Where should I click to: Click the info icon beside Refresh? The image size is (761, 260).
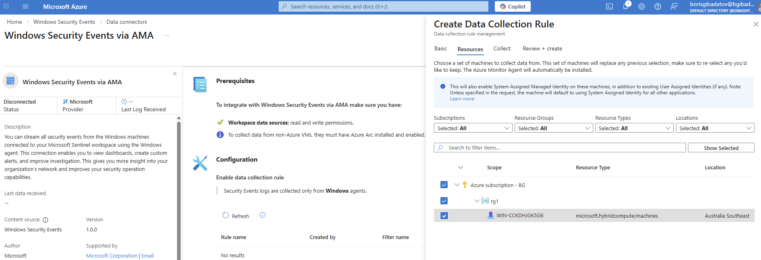(262, 215)
